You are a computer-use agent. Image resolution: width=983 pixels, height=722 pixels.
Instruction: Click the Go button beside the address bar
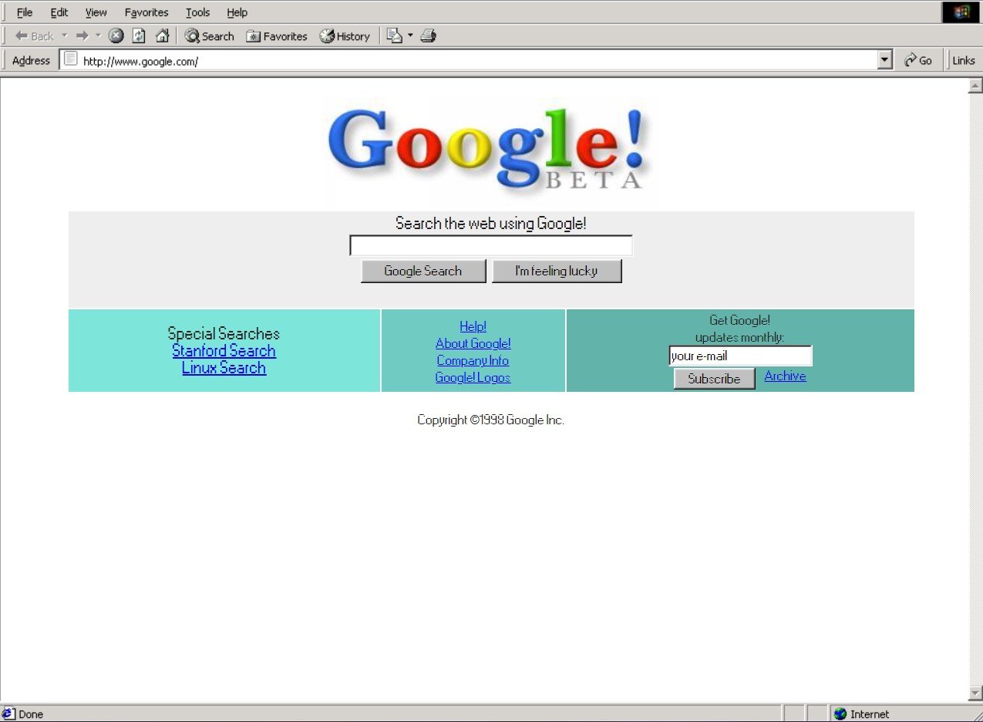(x=918, y=60)
